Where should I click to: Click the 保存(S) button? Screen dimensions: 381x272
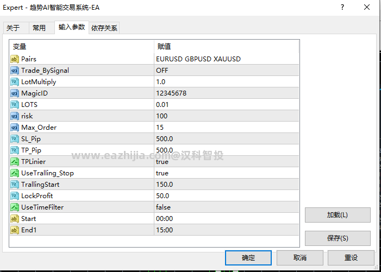(x=338, y=238)
